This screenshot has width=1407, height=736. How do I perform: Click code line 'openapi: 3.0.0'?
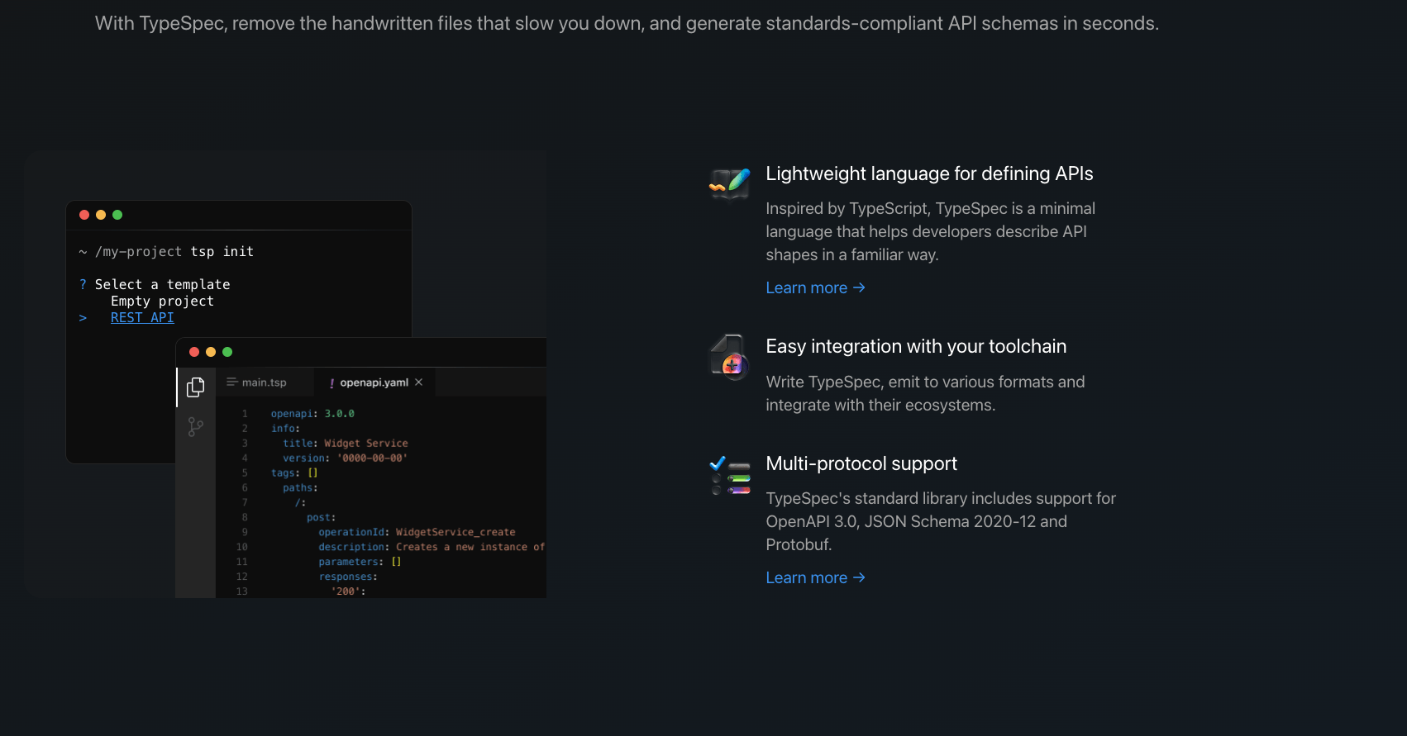tap(312, 413)
